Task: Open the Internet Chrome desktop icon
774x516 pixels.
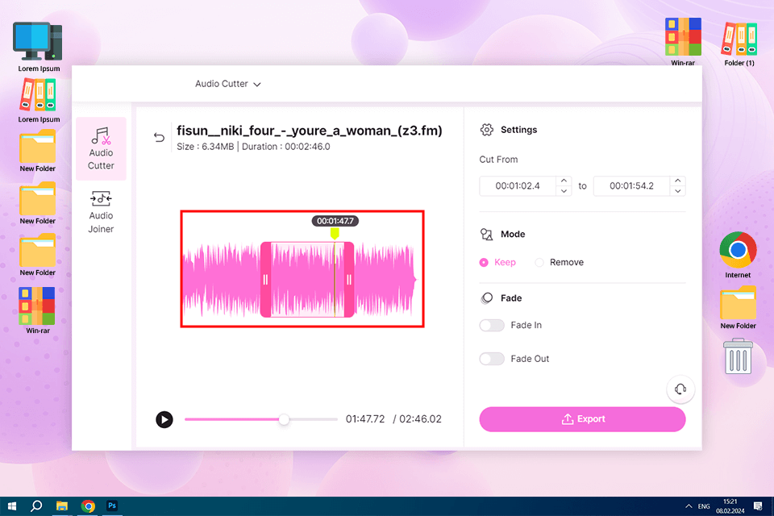Action: click(x=738, y=255)
